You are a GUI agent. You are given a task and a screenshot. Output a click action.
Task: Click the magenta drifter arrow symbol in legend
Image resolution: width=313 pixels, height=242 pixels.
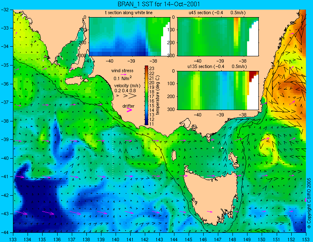(x=129, y=110)
